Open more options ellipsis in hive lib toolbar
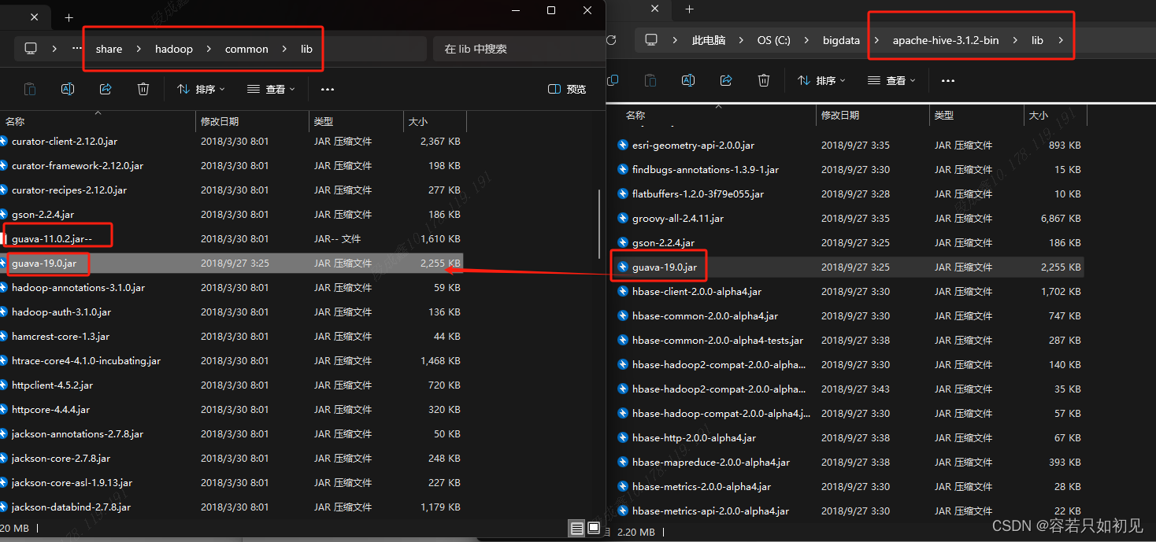This screenshot has height=542, width=1156. [948, 80]
